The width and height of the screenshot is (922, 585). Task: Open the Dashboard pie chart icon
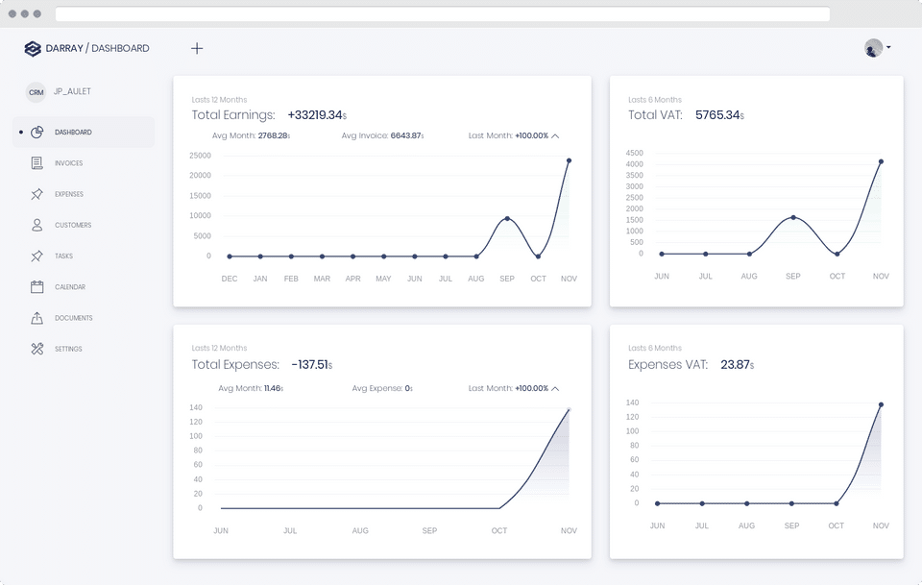tap(37, 133)
